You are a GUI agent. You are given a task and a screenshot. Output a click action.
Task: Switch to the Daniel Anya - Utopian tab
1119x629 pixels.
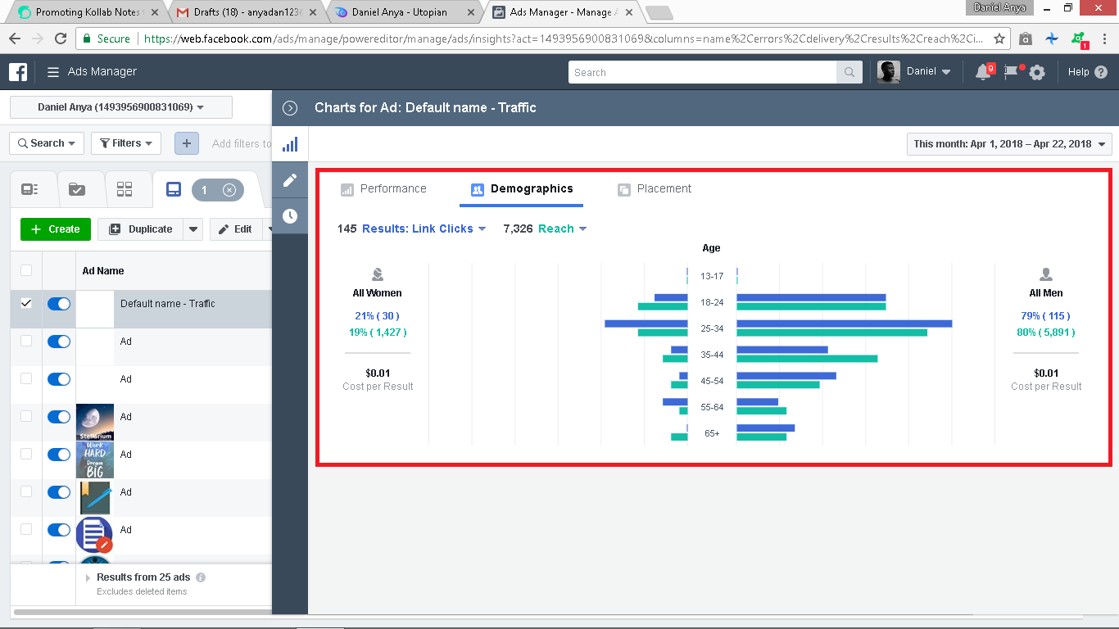405,12
